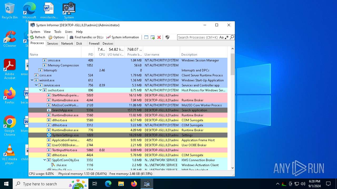
Task: Toggle the Aa case-sensitive search option
Action: pos(221,37)
